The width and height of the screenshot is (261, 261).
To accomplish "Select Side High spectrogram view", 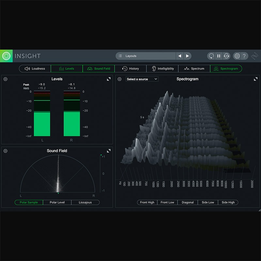I will click(x=228, y=202).
